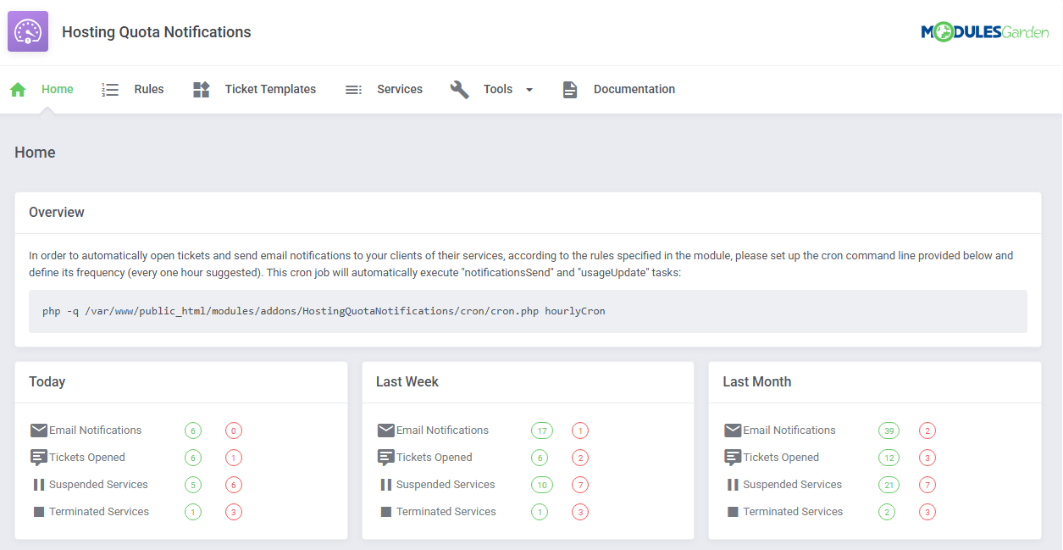Expand the Tools dropdown arrow

tap(529, 89)
